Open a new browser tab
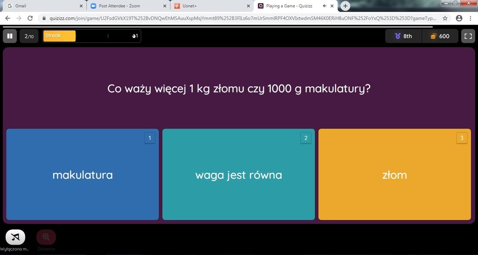 pyautogui.click(x=345, y=6)
